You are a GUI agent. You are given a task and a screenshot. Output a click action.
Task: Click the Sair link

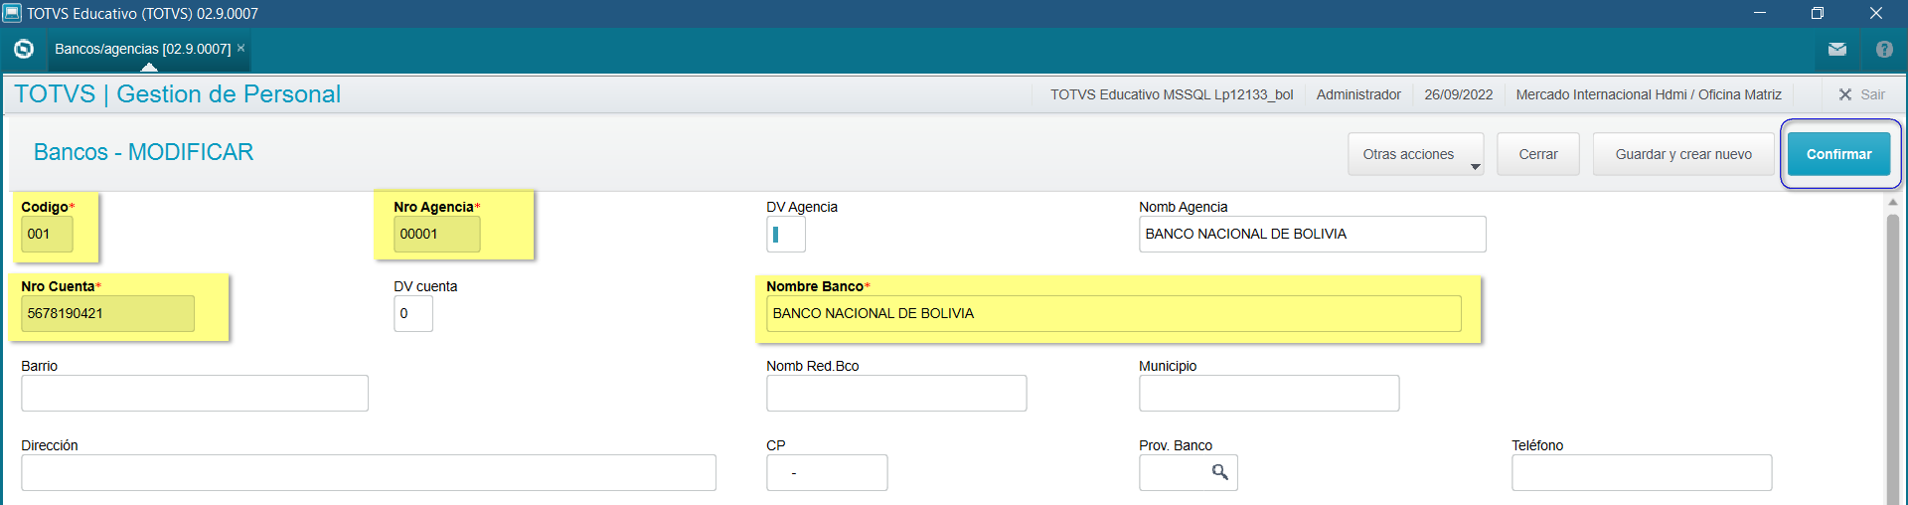point(1872,94)
